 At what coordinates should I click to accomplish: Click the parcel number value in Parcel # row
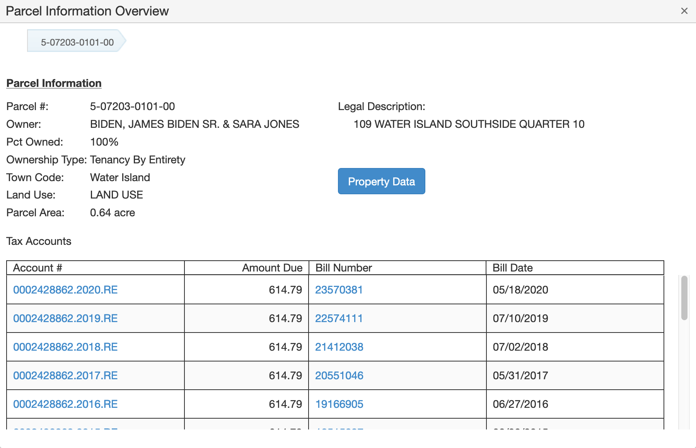coord(132,106)
